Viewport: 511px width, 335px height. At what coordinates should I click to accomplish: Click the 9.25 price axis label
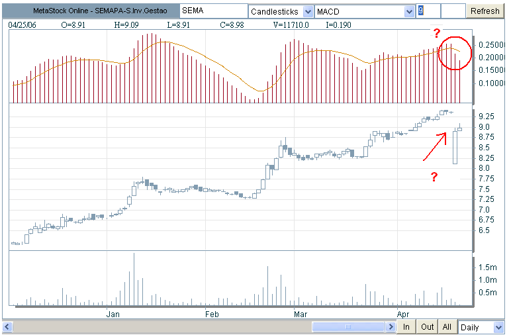487,117
